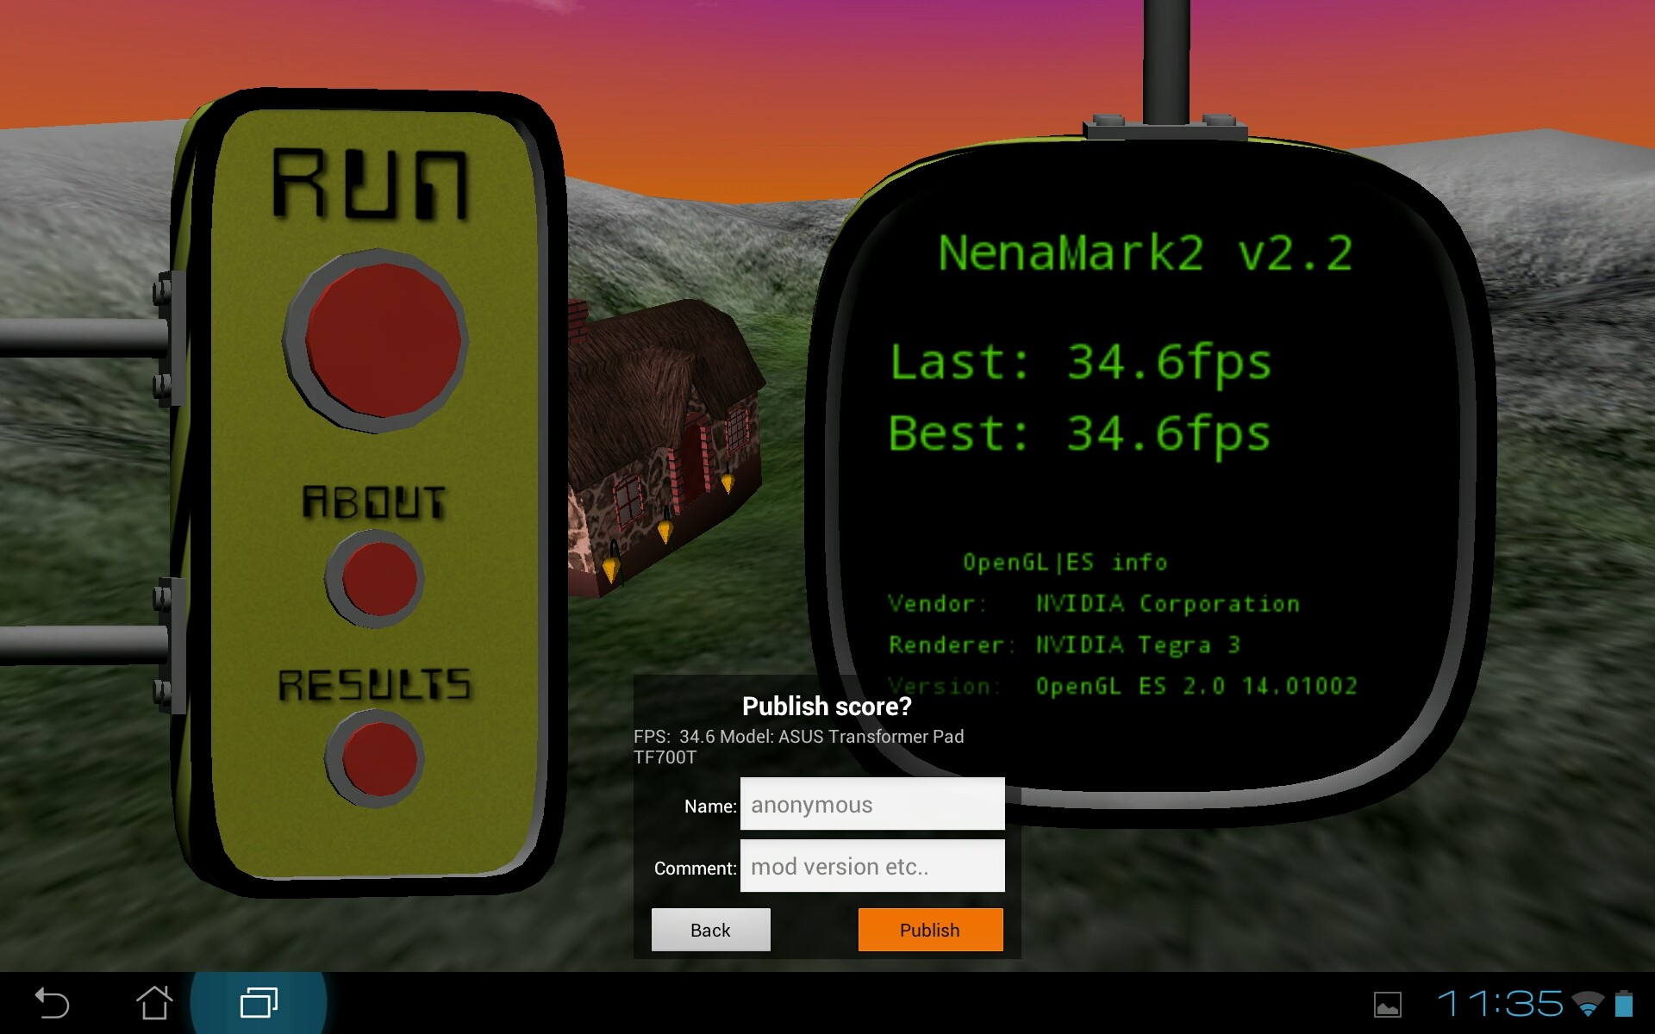This screenshot has width=1655, height=1034.
Task: Tap the RESULTS label on the sign
Action: click(x=375, y=685)
